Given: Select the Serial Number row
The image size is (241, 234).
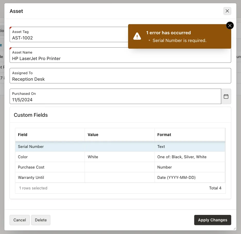Looking at the screenshot, I should (x=120, y=147).
